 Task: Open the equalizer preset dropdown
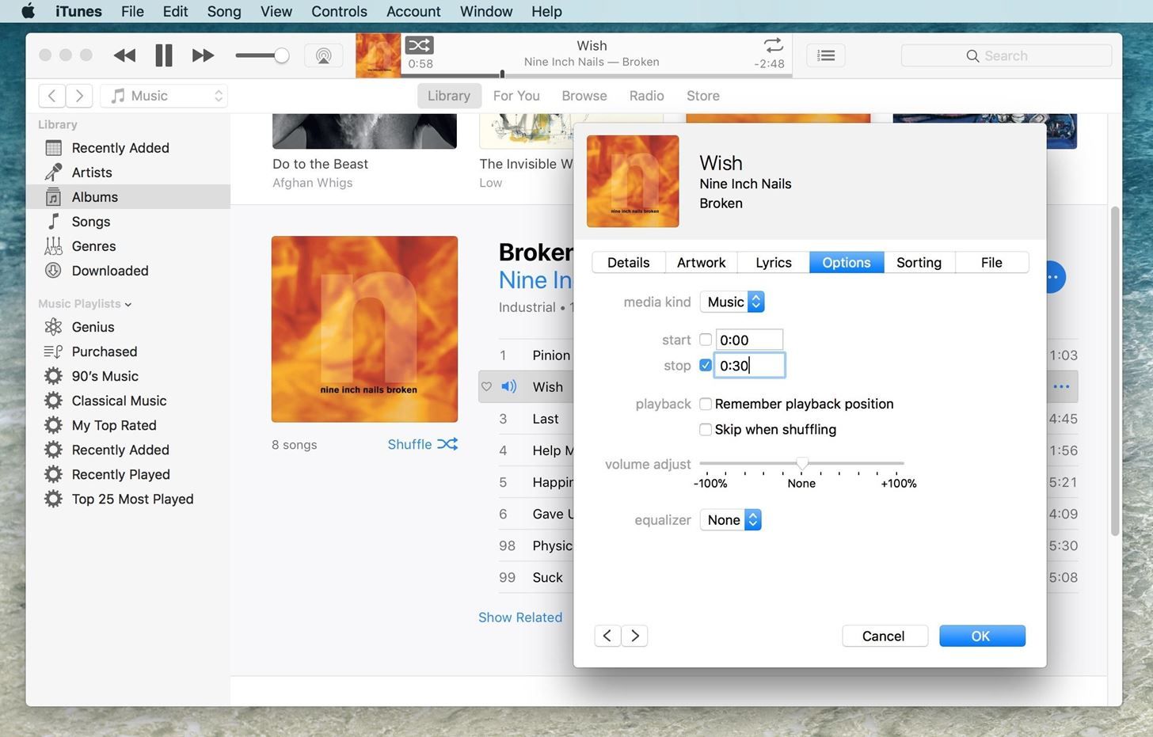pyautogui.click(x=730, y=520)
